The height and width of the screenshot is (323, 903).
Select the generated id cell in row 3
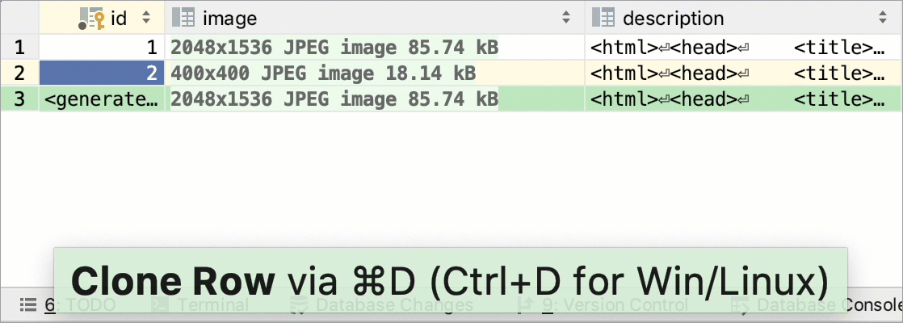pyautogui.click(x=102, y=99)
